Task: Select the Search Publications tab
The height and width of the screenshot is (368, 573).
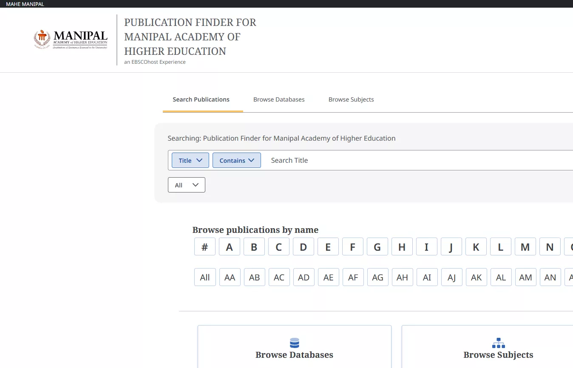Action: click(x=201, y=99)
